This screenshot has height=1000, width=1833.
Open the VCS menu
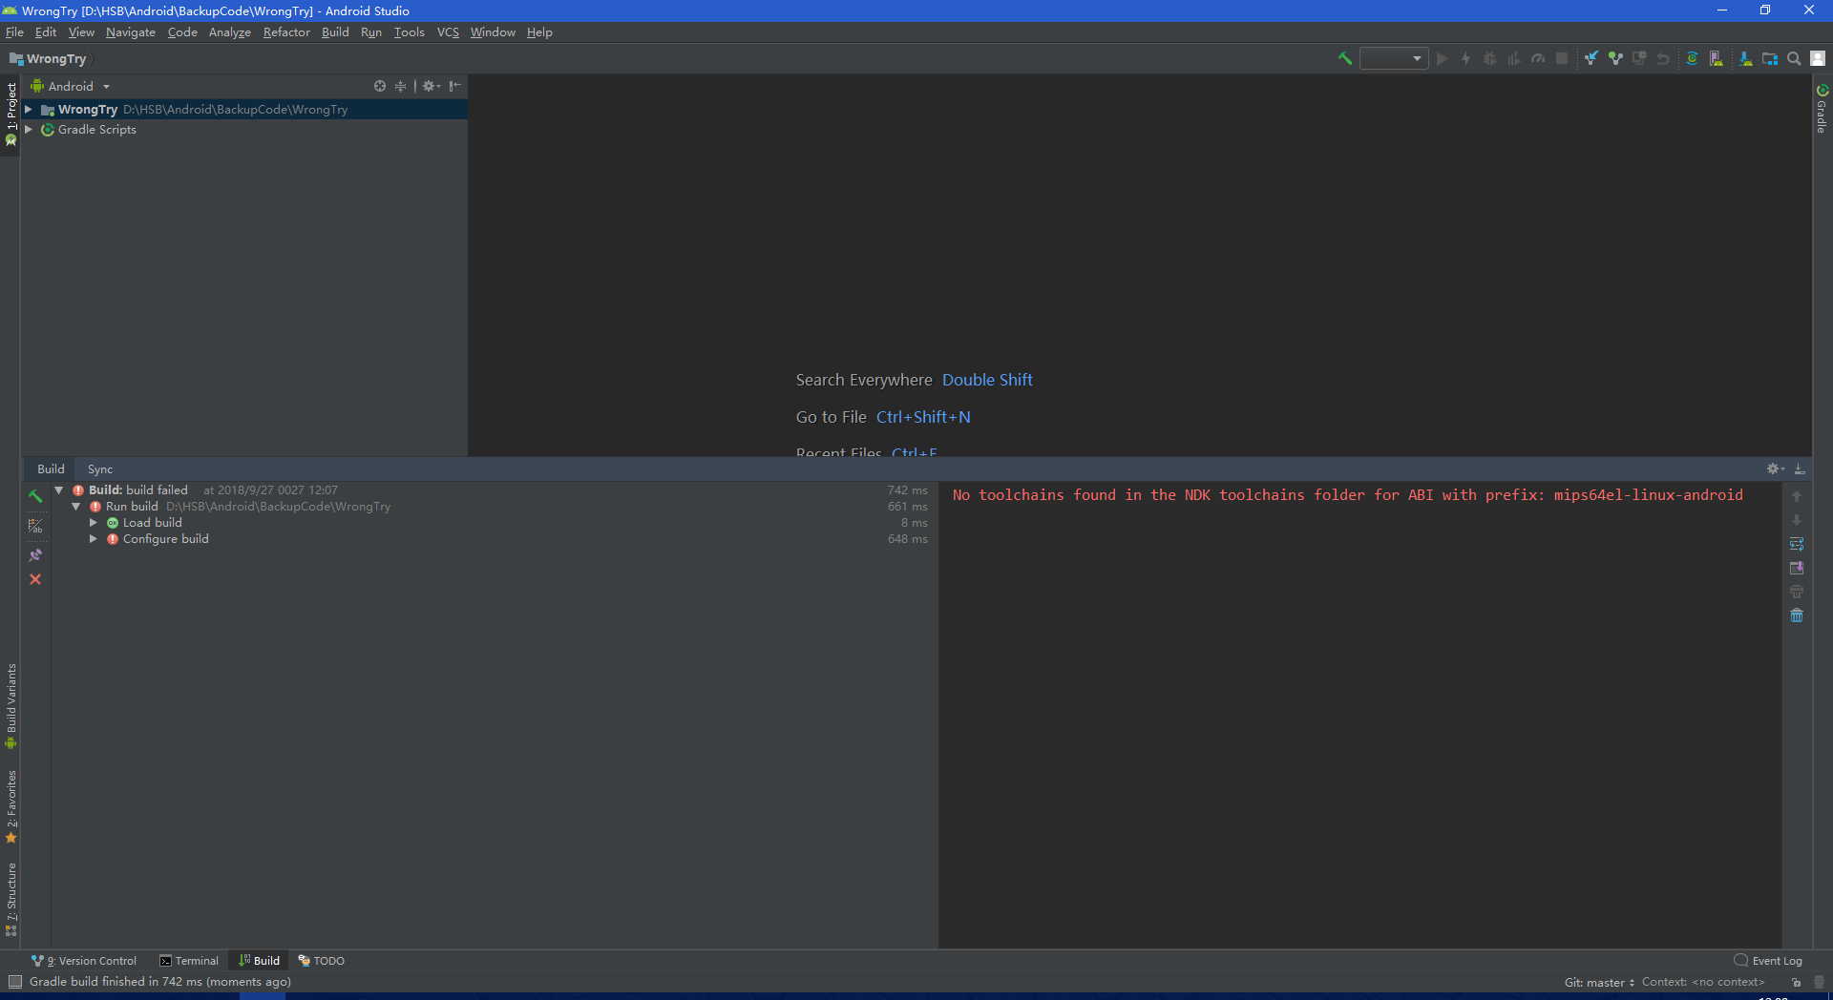pyautogui.click(x=448, y=32)
